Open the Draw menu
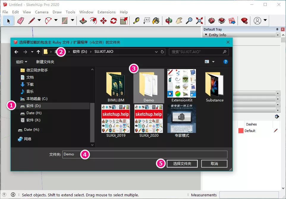 coord(57,12)
